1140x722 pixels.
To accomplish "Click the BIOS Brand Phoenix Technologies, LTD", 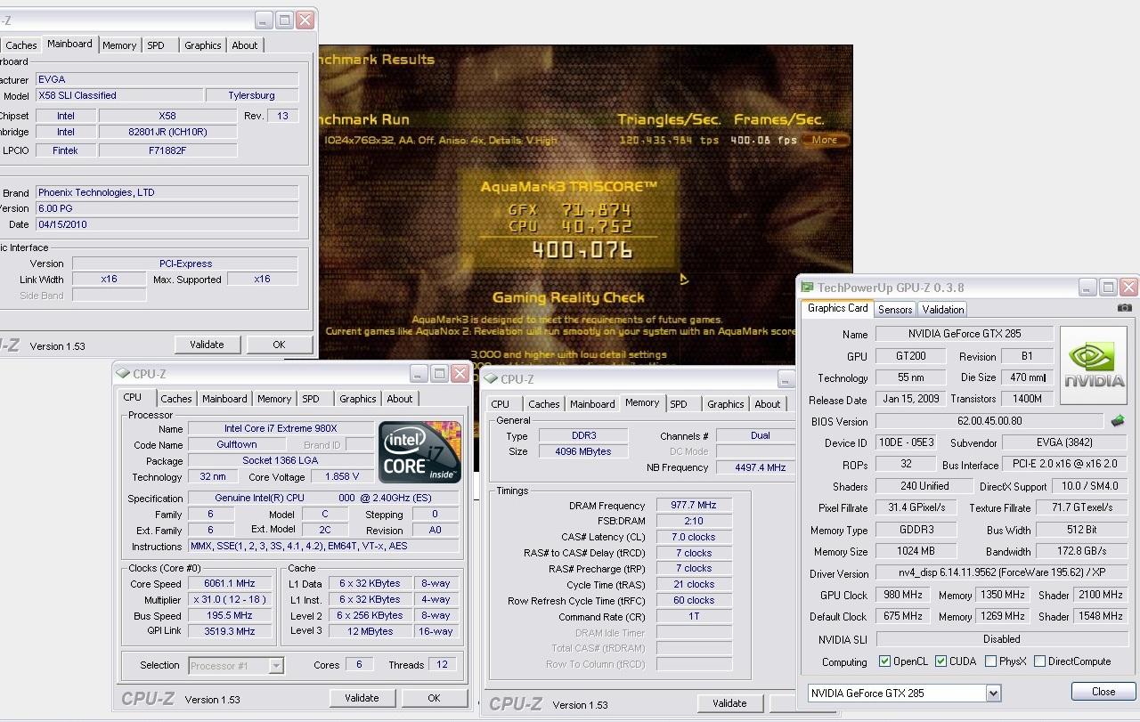I will tap(167, 192).
